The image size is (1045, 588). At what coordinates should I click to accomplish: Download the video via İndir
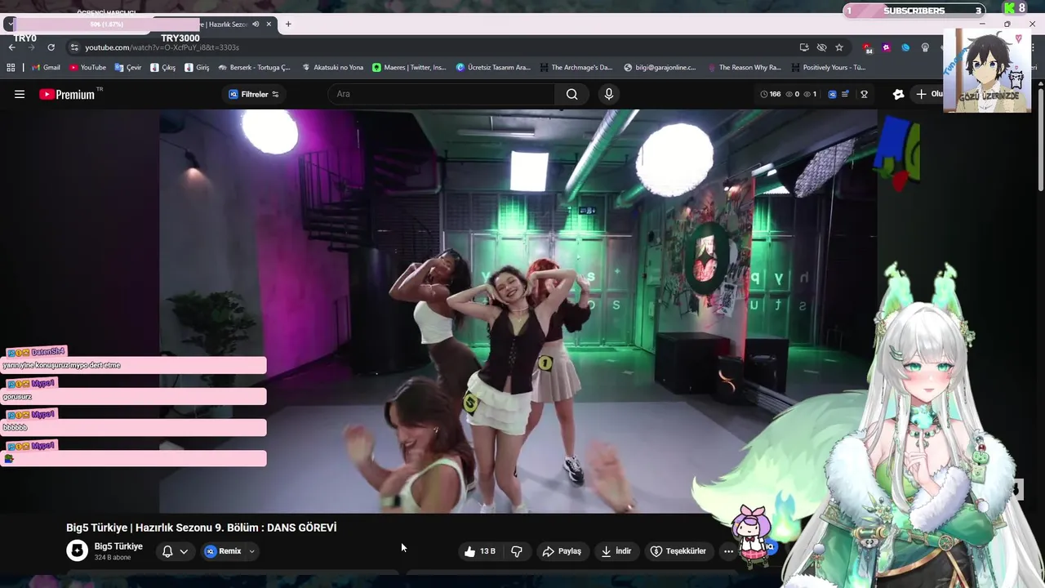coord(616,551)
